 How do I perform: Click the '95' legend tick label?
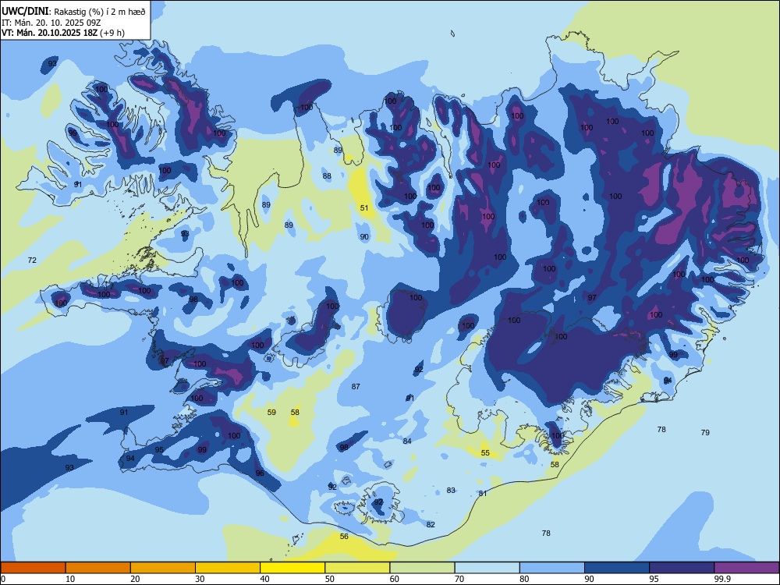tap(654, 579)
